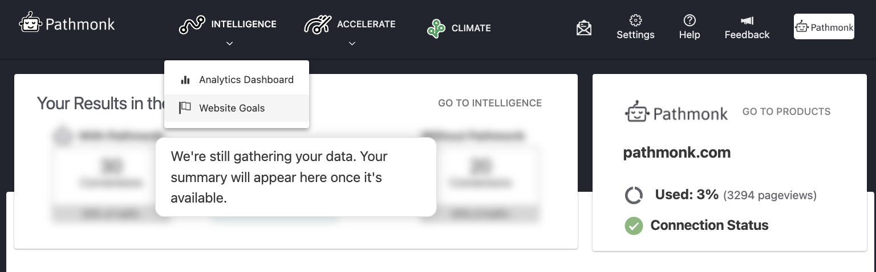Click the Intelligence path icon
The height and width of the screenshot is (272, 876).
[192, 25]
